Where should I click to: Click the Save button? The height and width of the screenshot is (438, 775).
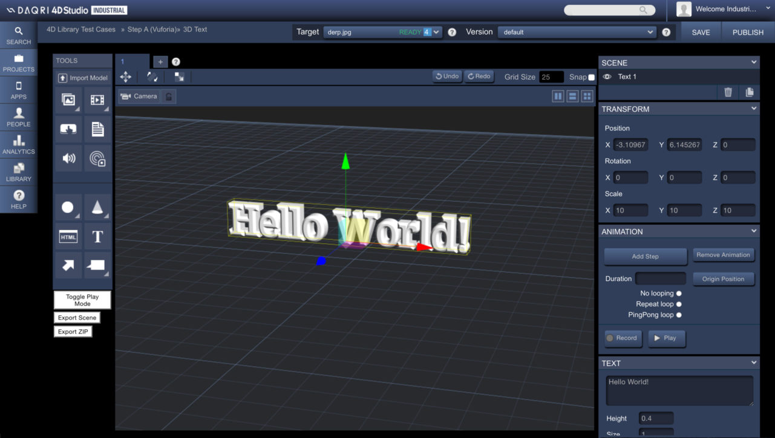(x=701, y=33)
